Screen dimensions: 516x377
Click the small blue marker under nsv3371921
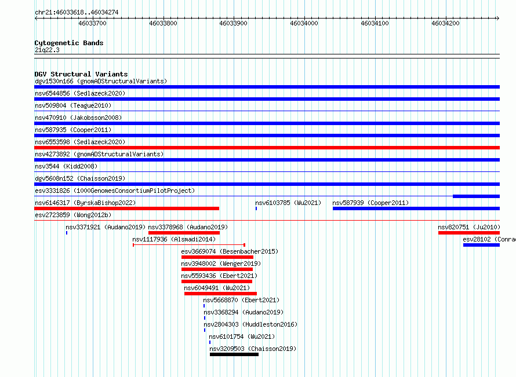click(x=67, y=233)
